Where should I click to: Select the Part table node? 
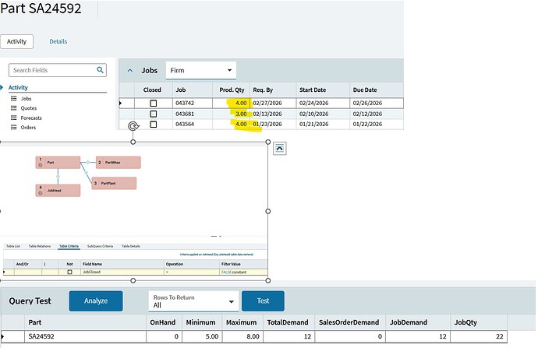pyautogui.click(x=58, y=163)
